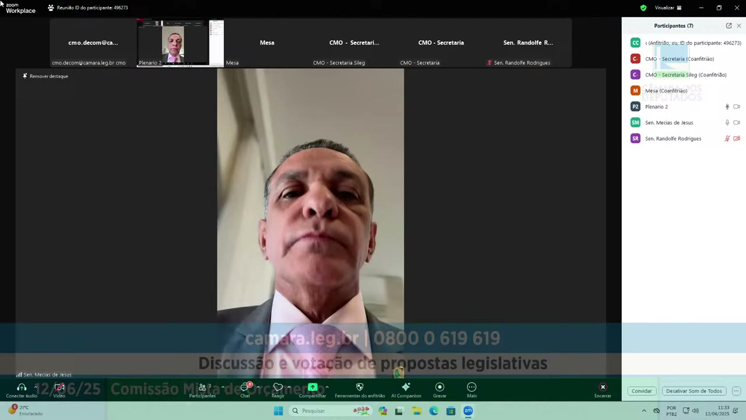Expand arrow next to Compartilhar
746x420 pixels.
coord(327,387)
